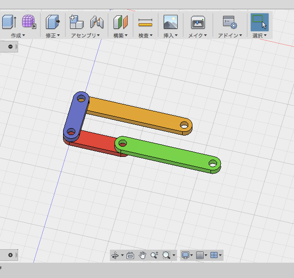Click the New Component icon

click(77, 22)
